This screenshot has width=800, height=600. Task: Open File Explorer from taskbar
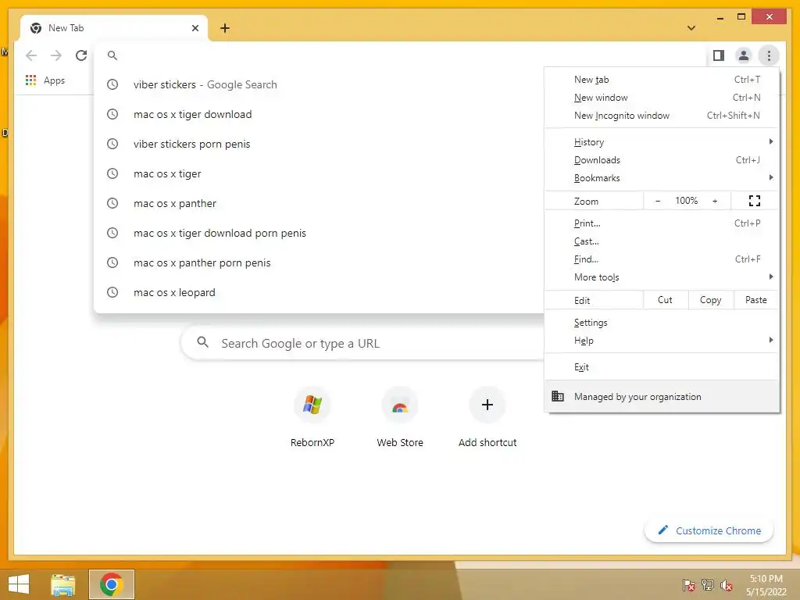(x=63, y=584)
